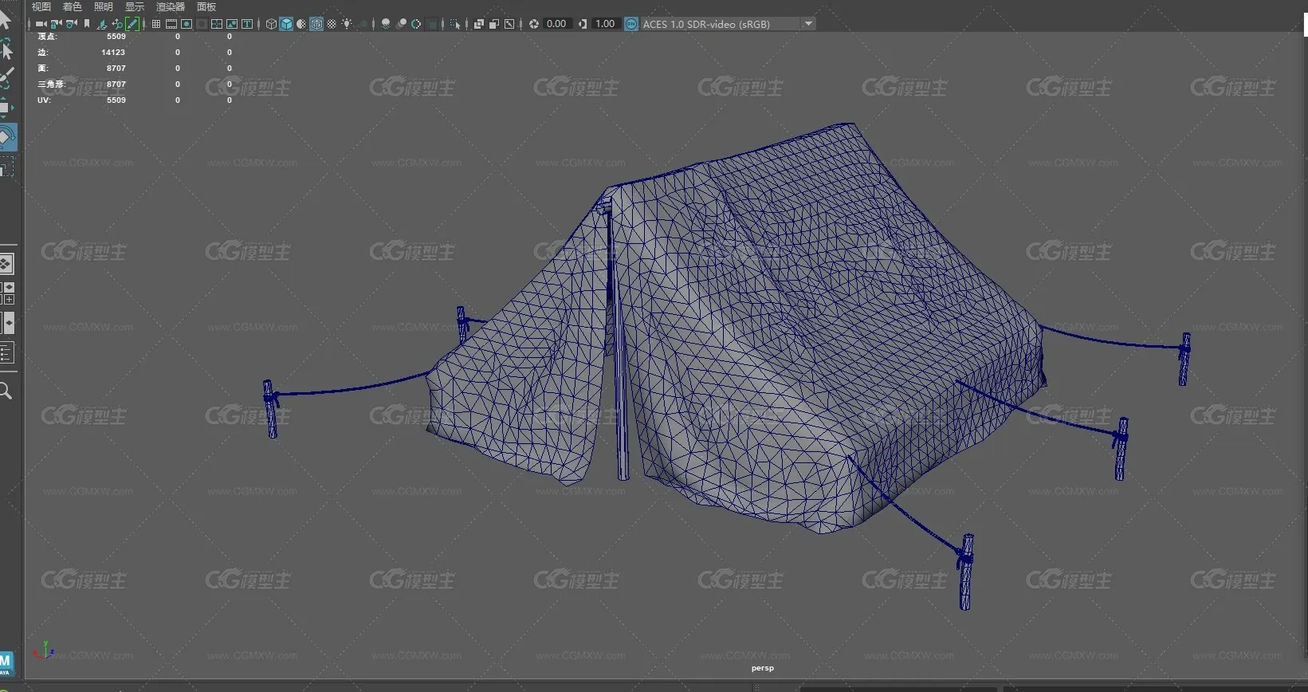Enable Smooth Shade All cube icon

click(x=286, y=24)
